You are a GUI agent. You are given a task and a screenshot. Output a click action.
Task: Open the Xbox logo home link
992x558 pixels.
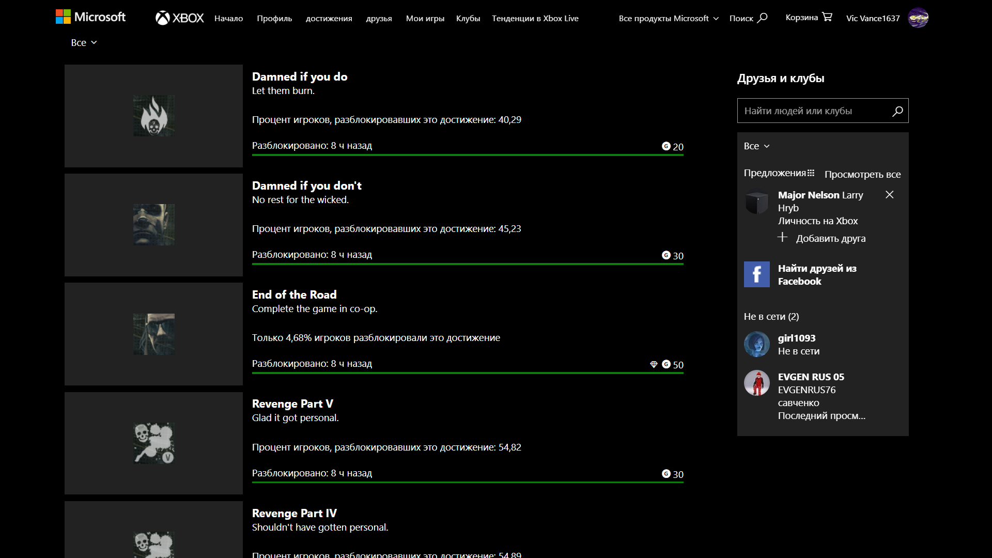click(x=180, y=18)
